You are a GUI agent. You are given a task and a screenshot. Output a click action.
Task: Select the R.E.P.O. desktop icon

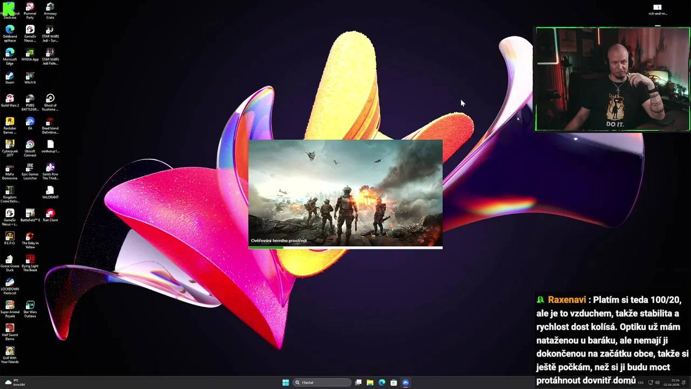pos(10,238)
